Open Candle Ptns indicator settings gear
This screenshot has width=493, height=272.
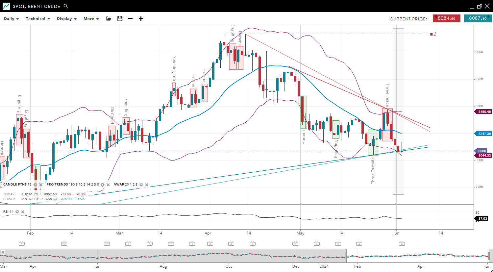(35, 185)
